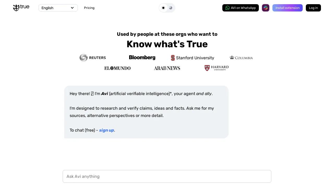Image resolution: width=334 pixels, height=188 pixels.
Task: Open the Pricing page
Action: (x=89, y=8)
